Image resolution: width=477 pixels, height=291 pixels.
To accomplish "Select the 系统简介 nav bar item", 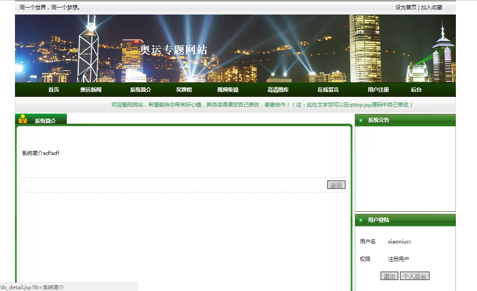I will click(140, 90).
